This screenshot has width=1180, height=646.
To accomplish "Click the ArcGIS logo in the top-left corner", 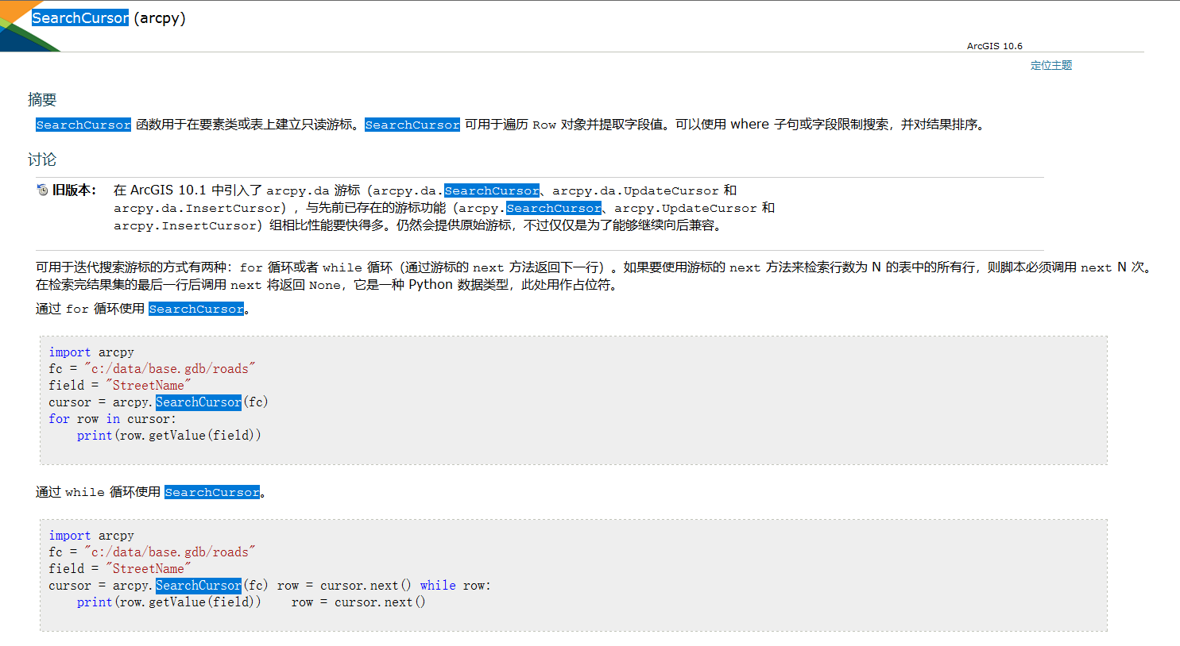I will click(x=24, y=24).
